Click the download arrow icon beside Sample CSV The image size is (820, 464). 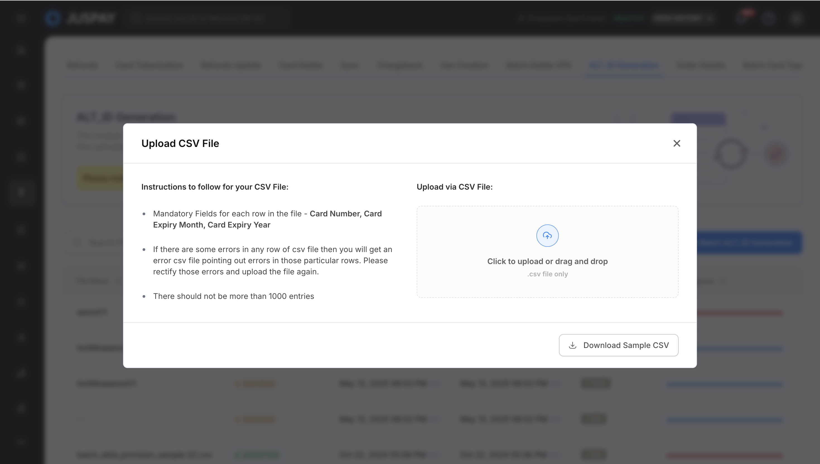572,345
